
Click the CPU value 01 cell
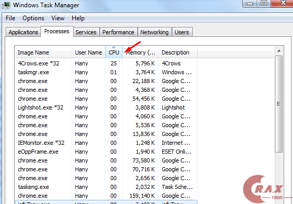click(113, 72)
